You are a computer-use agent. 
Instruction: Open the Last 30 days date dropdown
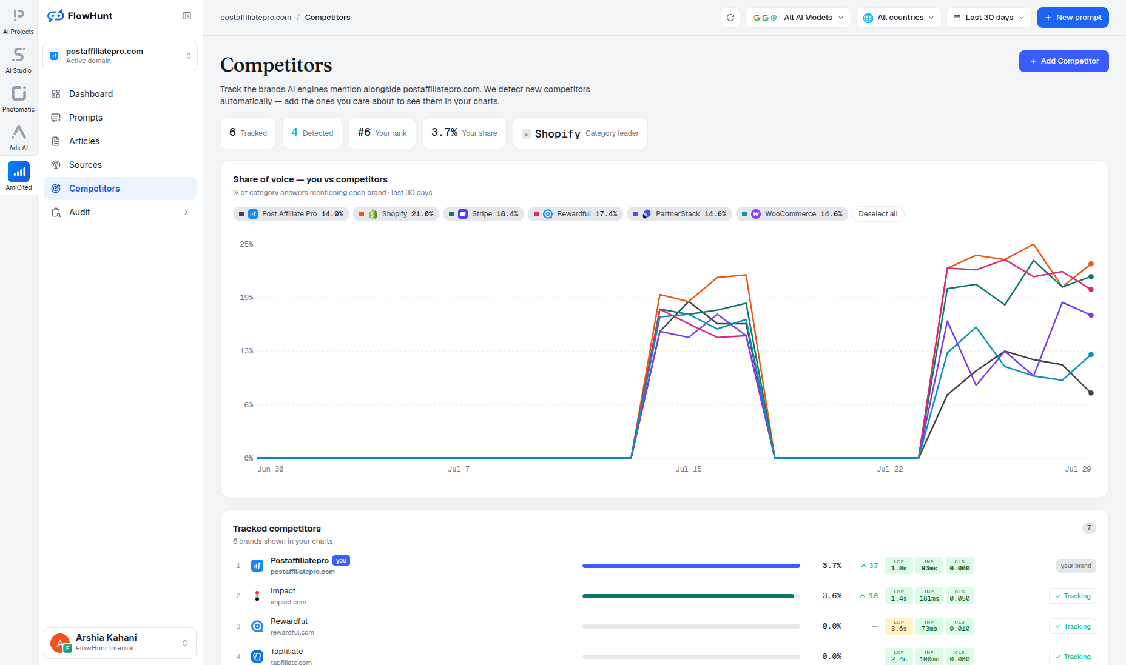989,18
